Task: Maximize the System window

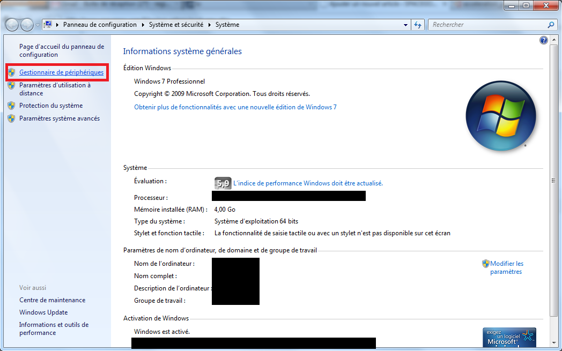Action: click(526, 5)
